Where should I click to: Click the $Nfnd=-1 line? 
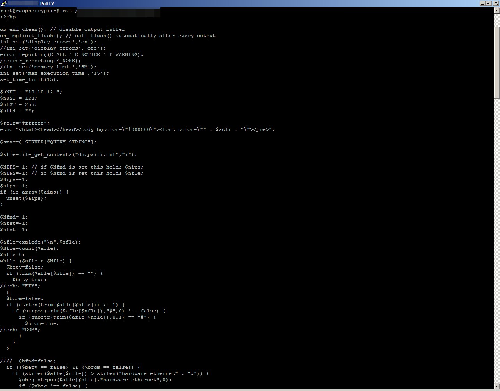point(14,217)
